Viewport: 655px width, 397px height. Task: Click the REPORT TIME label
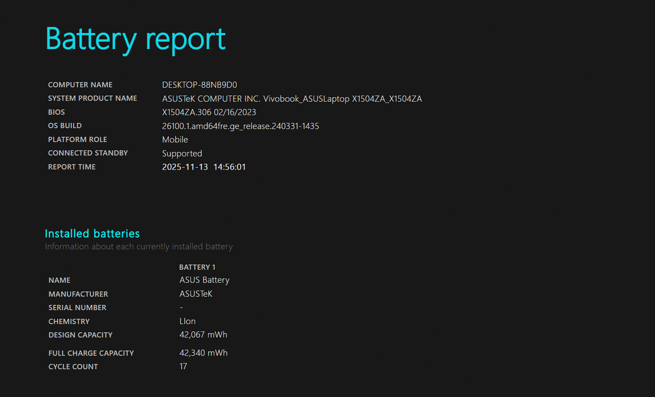pyautogui.click(x=72, y=167)
